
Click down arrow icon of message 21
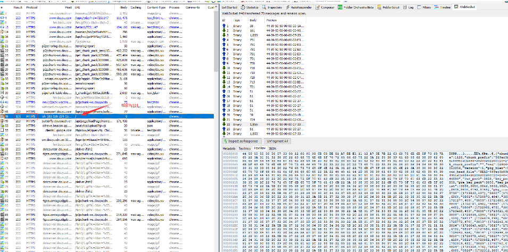tap(223, 120)
